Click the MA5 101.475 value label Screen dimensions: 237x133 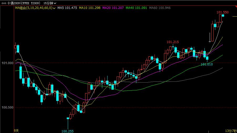pos(67,8)
